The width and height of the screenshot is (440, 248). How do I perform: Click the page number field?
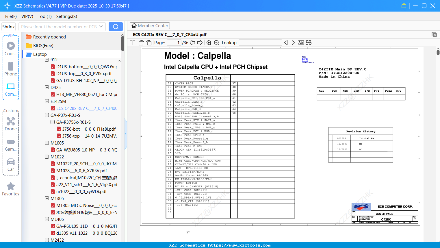(174, 42)
